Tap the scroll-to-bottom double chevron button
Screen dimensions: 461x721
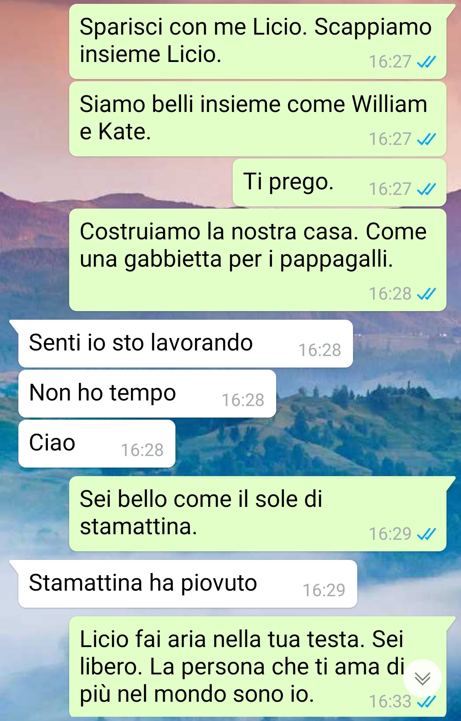coord(423,678)
